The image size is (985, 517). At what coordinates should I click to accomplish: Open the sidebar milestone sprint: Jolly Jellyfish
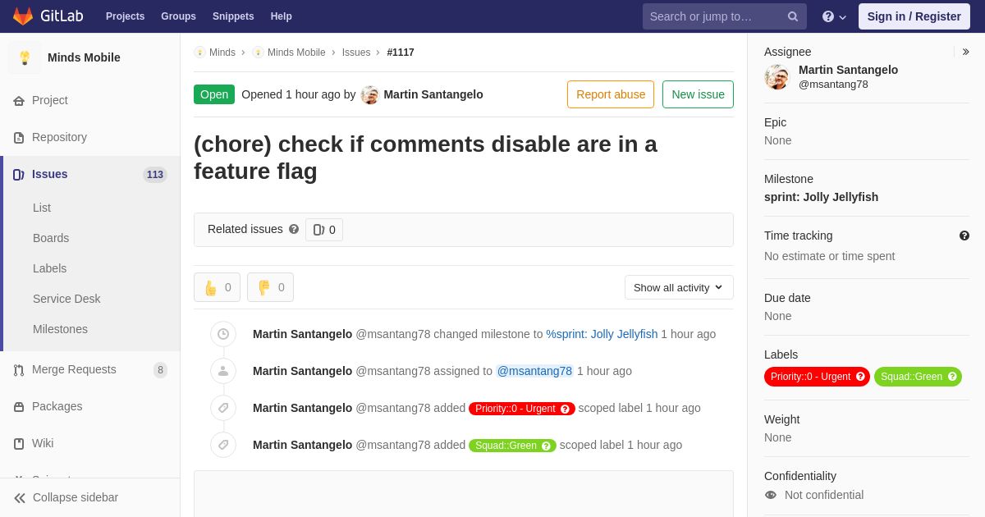[x=821, y=197]
